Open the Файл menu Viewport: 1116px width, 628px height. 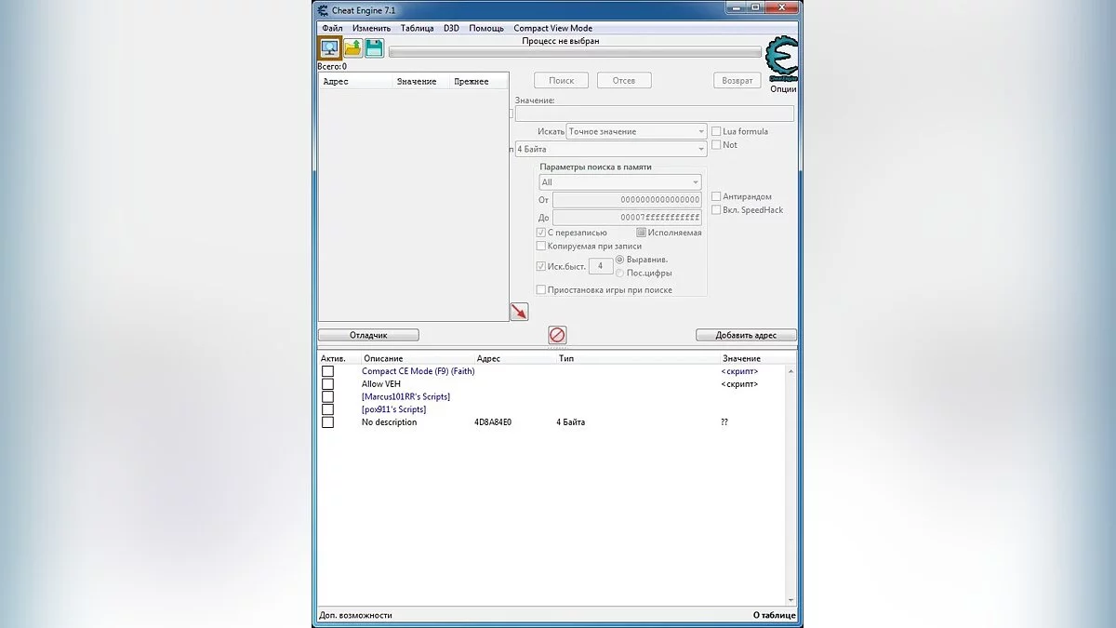[x=332, y=28]
